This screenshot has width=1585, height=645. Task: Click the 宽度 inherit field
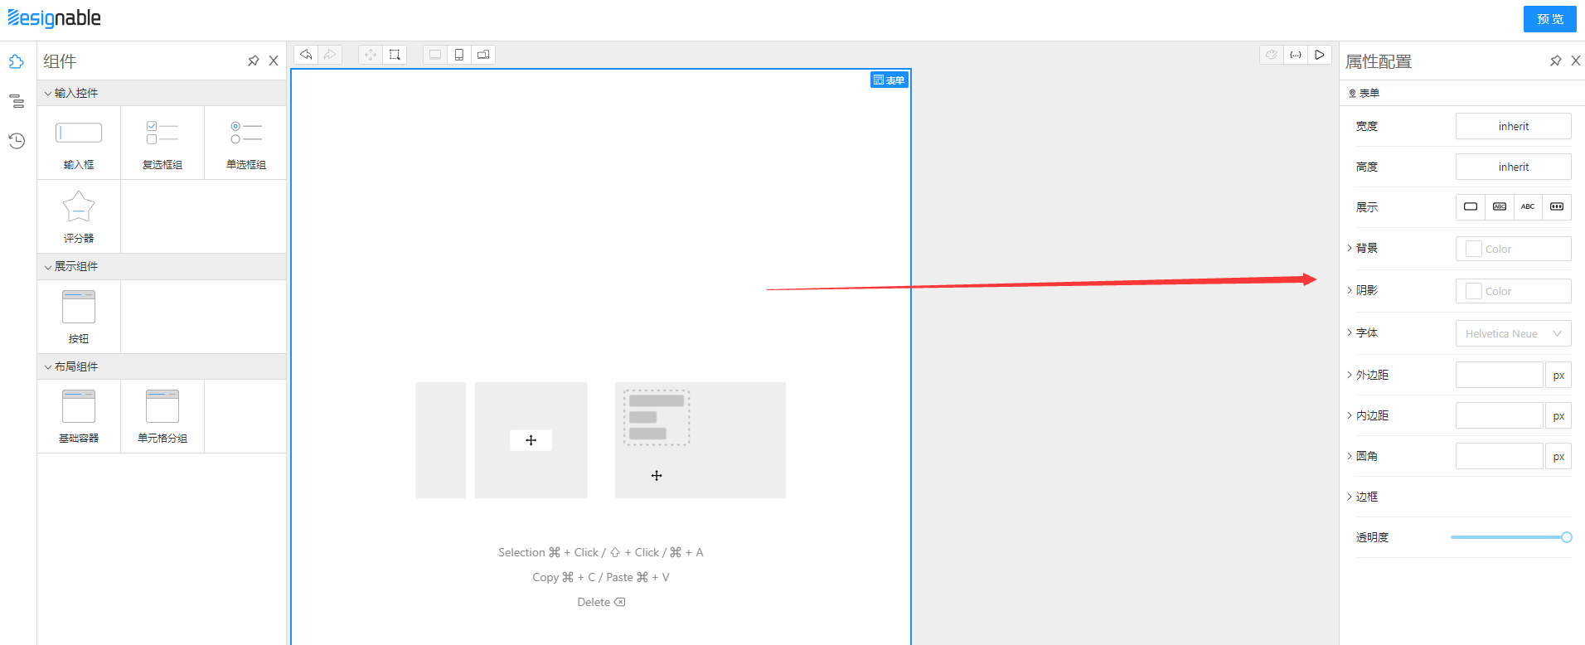1514,126
